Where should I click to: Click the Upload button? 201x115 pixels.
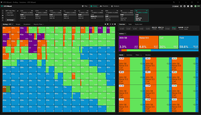[175, 6]
